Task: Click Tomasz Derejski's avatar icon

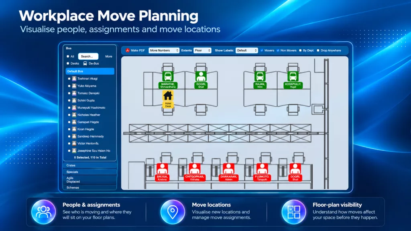Action: point(74,93)
